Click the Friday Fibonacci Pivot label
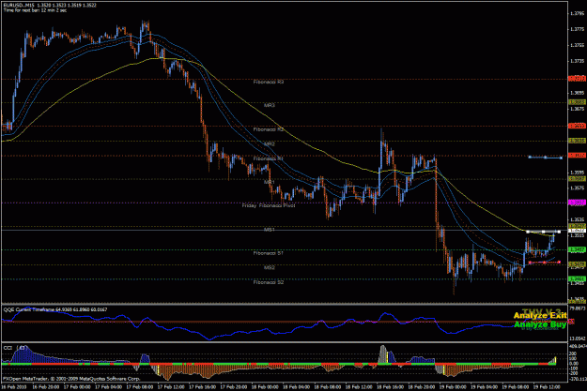 click(269, 205)
